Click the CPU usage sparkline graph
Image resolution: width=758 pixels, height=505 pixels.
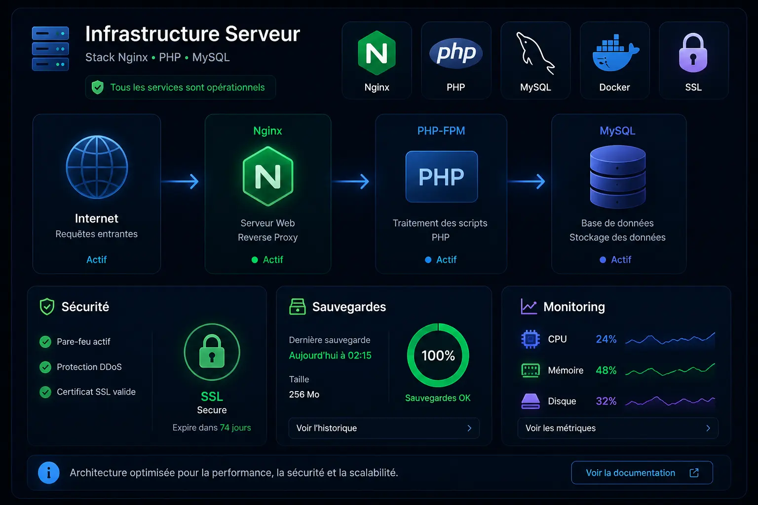pos(670,339)
